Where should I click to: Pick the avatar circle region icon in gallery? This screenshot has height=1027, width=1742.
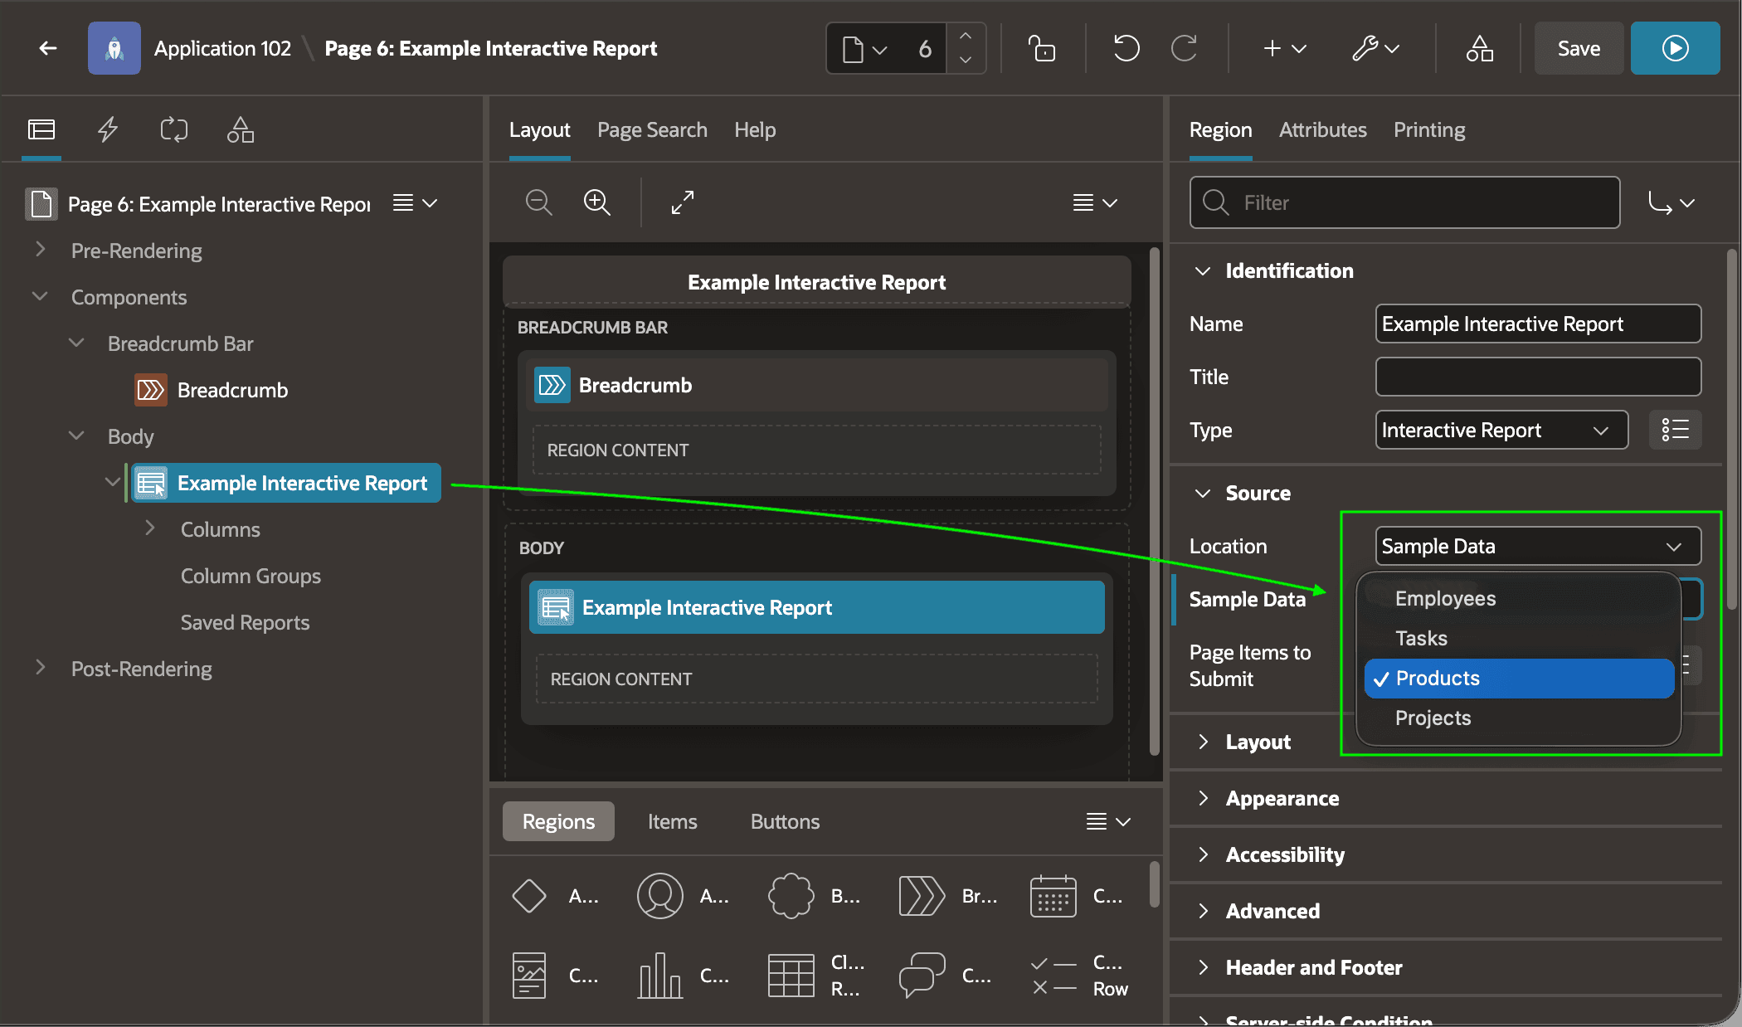[660, 896]
